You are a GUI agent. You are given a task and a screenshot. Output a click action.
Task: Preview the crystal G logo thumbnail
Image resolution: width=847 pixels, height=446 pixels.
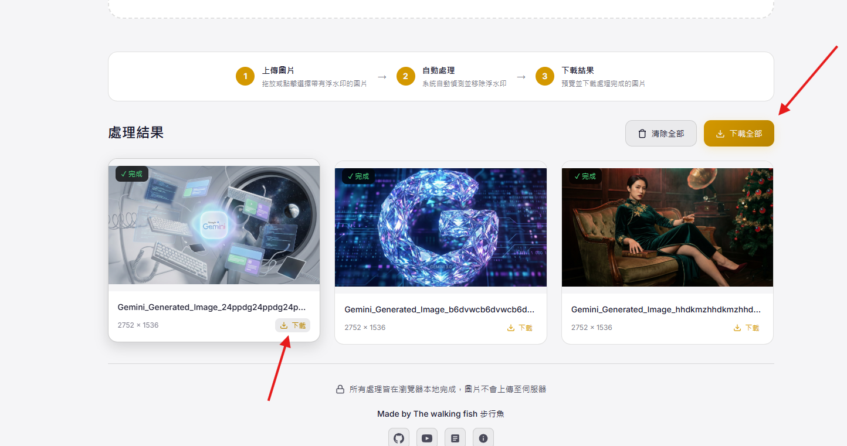pos(441,227)
